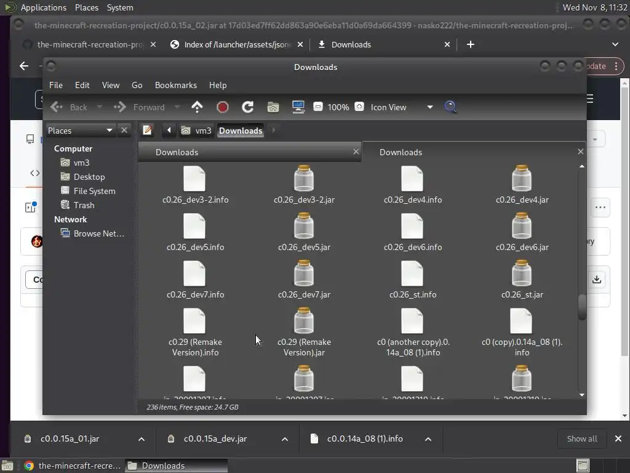The height and width of the screenshot is (473, 630).
Task: Select c0.26_st.jar jar icon
Action: (522, 273)
